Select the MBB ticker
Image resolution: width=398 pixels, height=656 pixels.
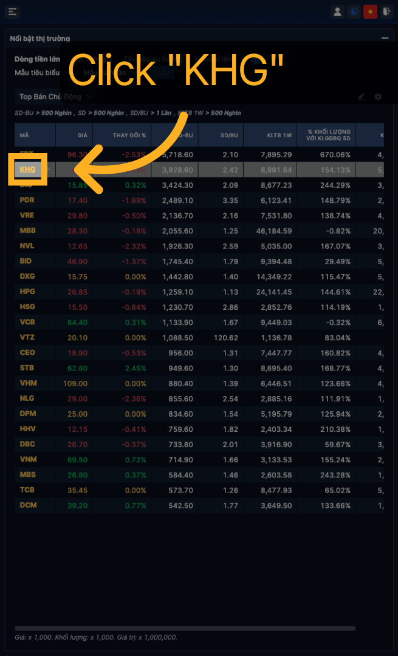[27, 231]
